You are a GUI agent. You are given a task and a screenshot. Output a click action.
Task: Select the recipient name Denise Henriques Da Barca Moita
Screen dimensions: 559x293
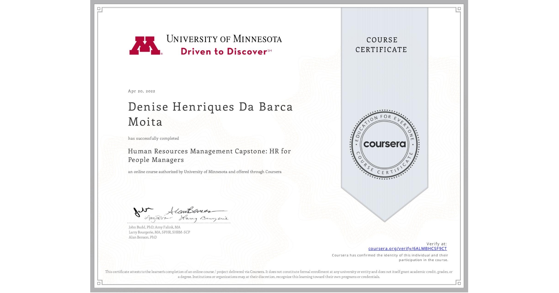click(x=210, y=114)
